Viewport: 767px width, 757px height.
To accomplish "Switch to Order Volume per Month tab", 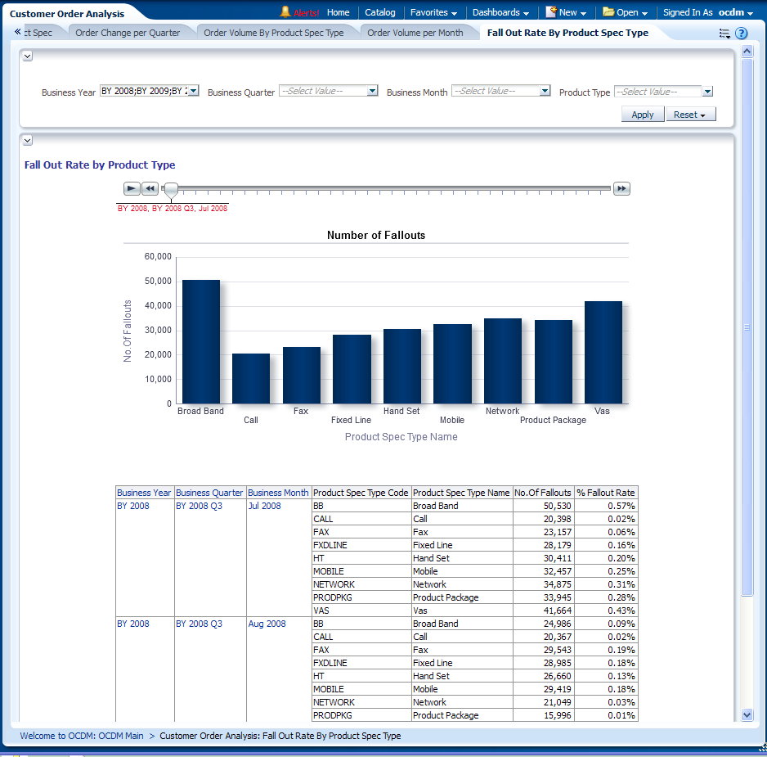I will (x=415, y=34).
